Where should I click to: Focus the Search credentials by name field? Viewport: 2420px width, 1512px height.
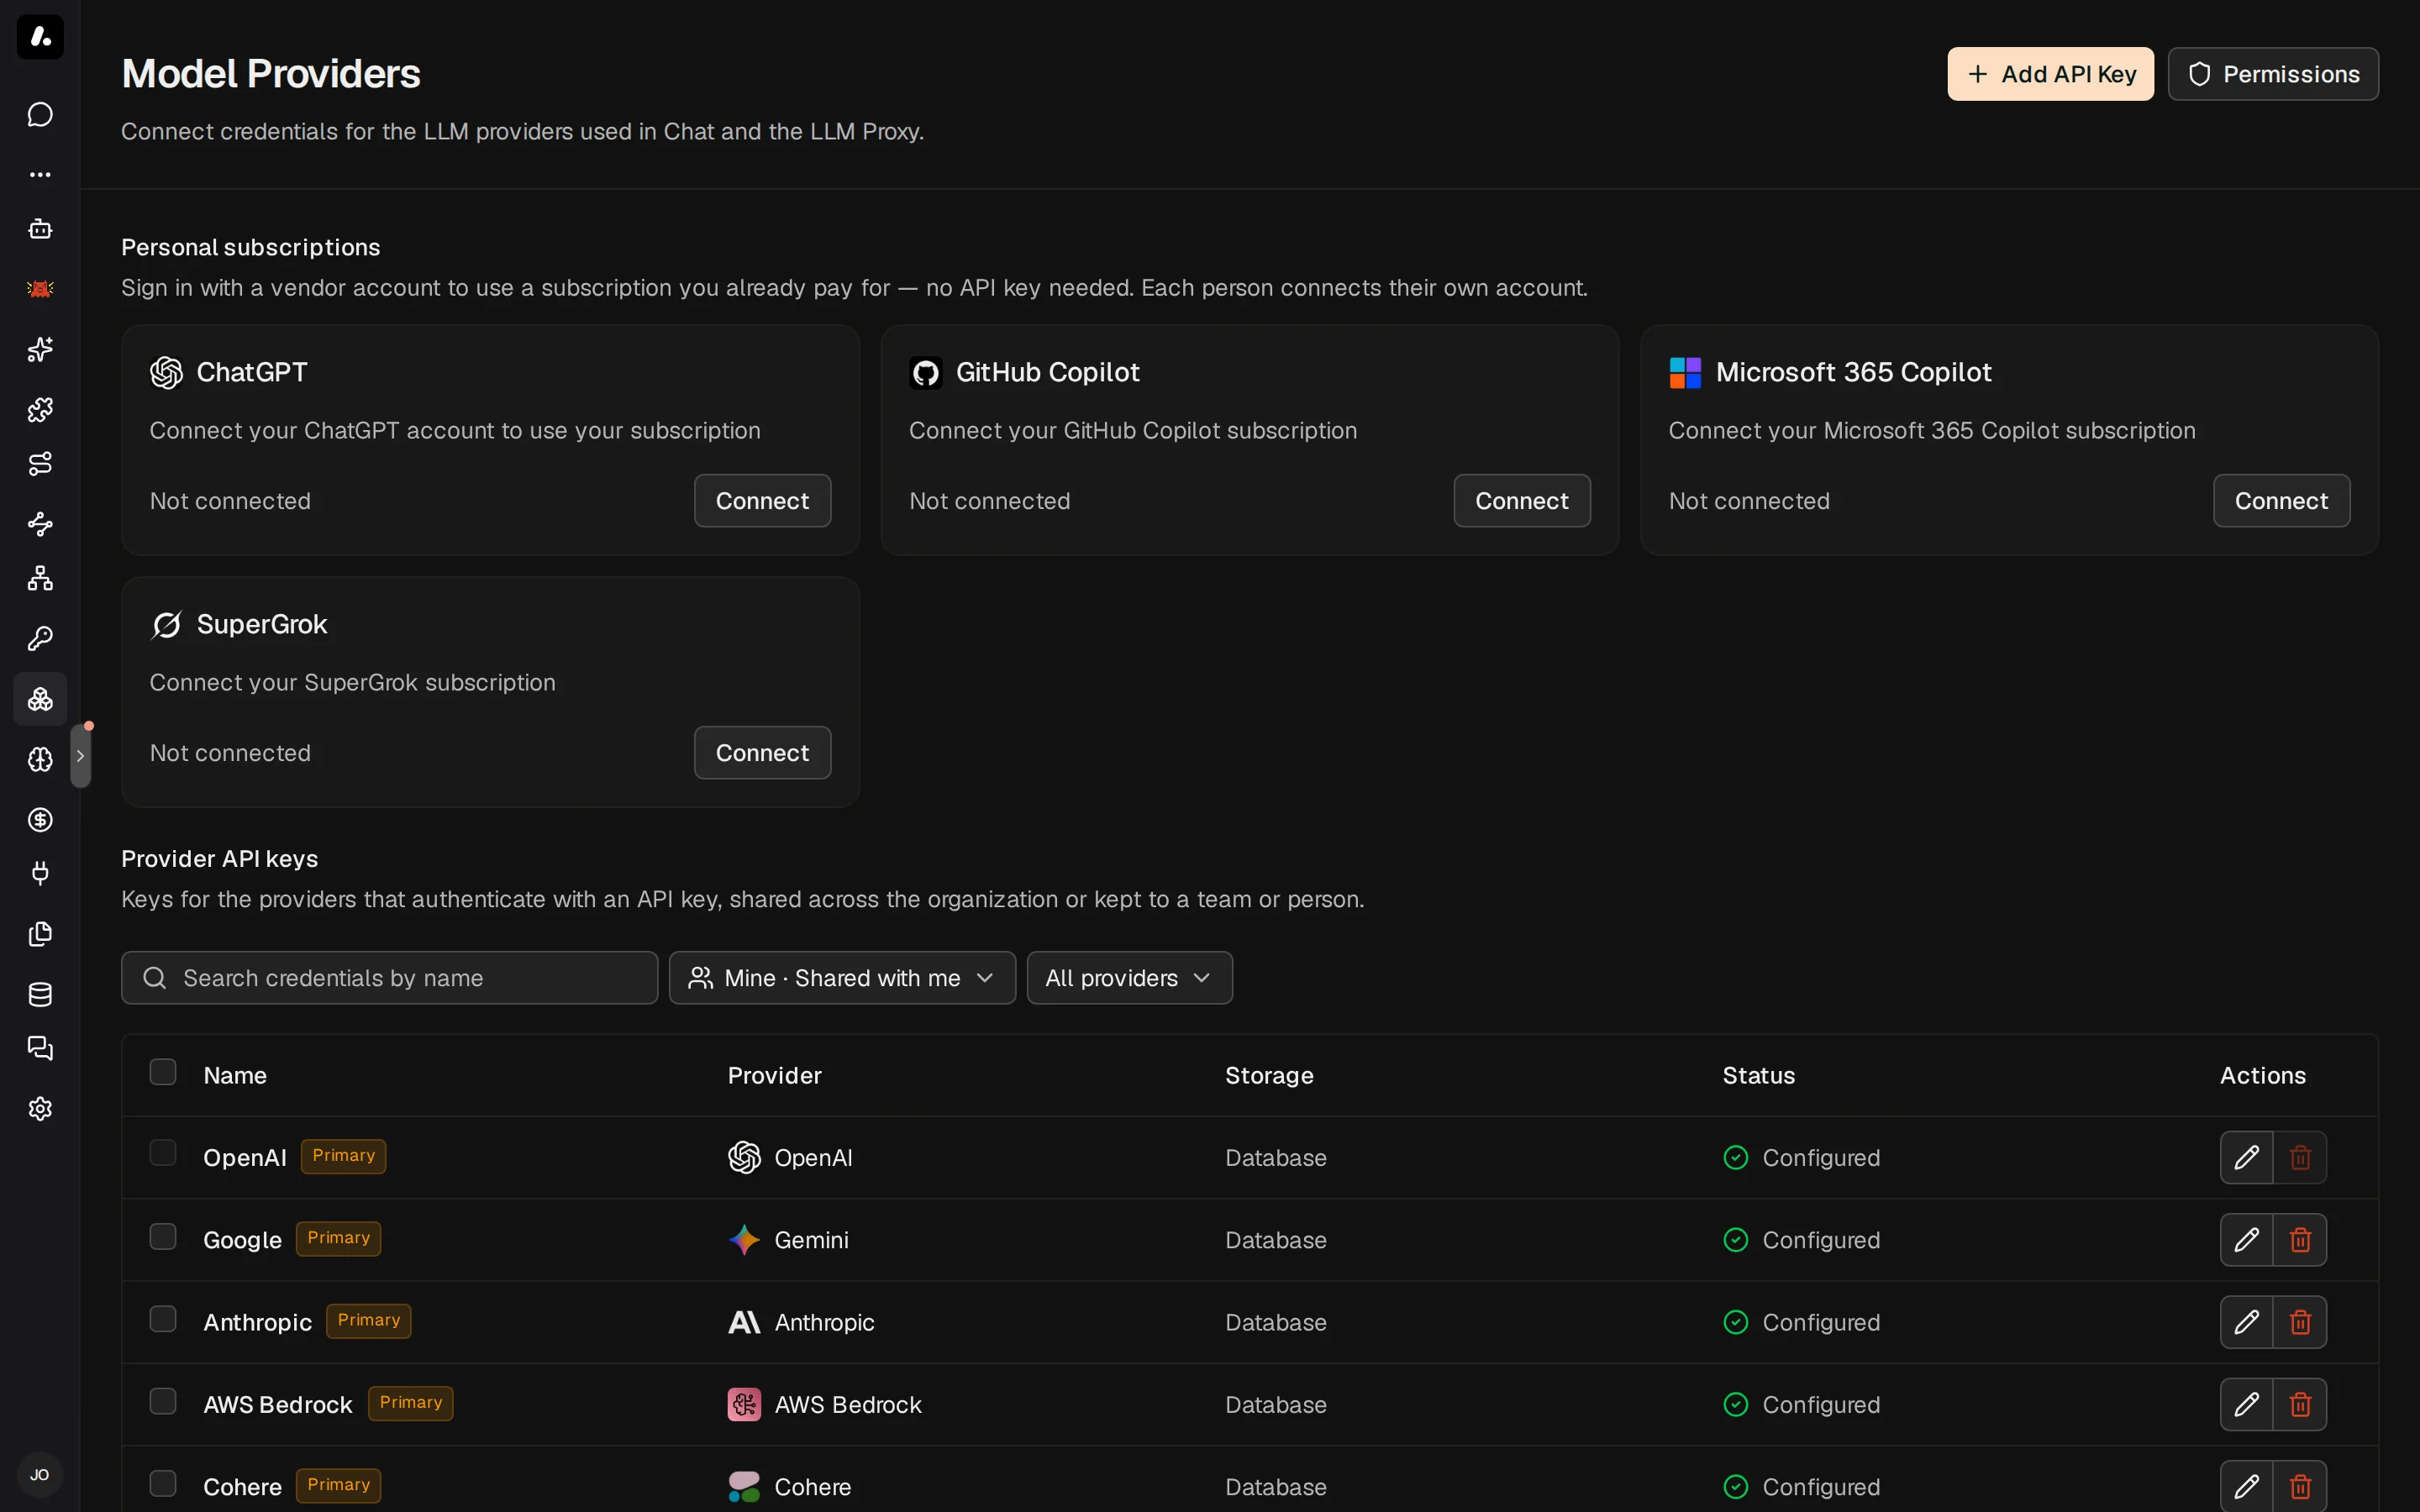389,978
